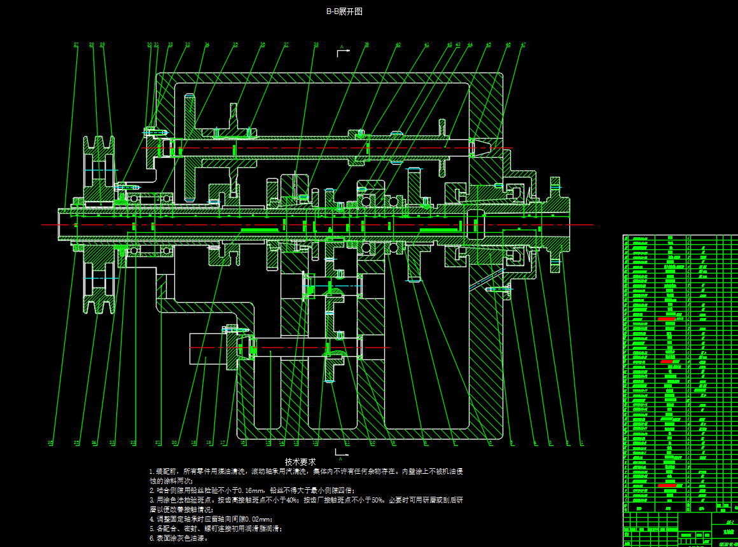Select part callout number 35
Image resolution: width=738 pixels, height=547 pixels.
click(235, 45)
